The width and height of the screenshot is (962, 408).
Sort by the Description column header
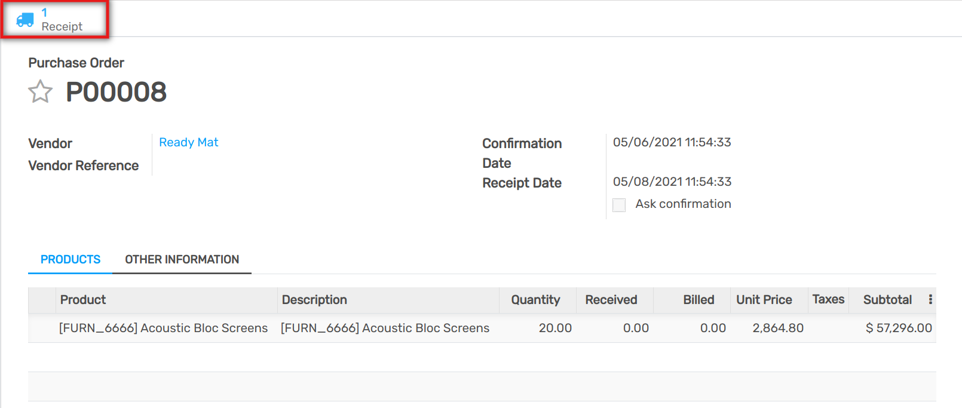point(314,300)
